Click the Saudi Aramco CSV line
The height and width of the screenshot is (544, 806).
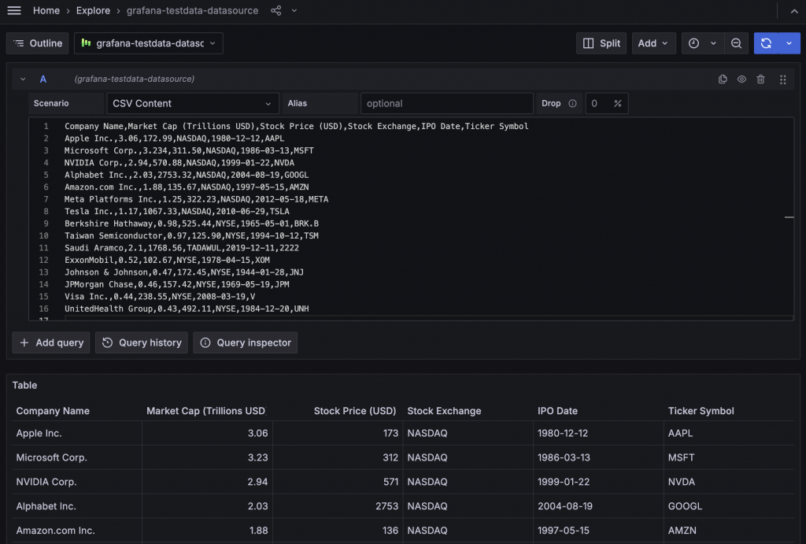click(x=182, y=248)
